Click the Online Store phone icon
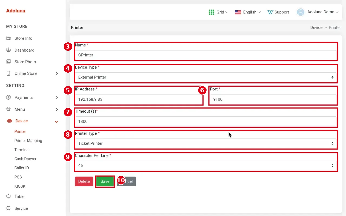This screenshot has height=216, width=346. click(x=8, y=73)
